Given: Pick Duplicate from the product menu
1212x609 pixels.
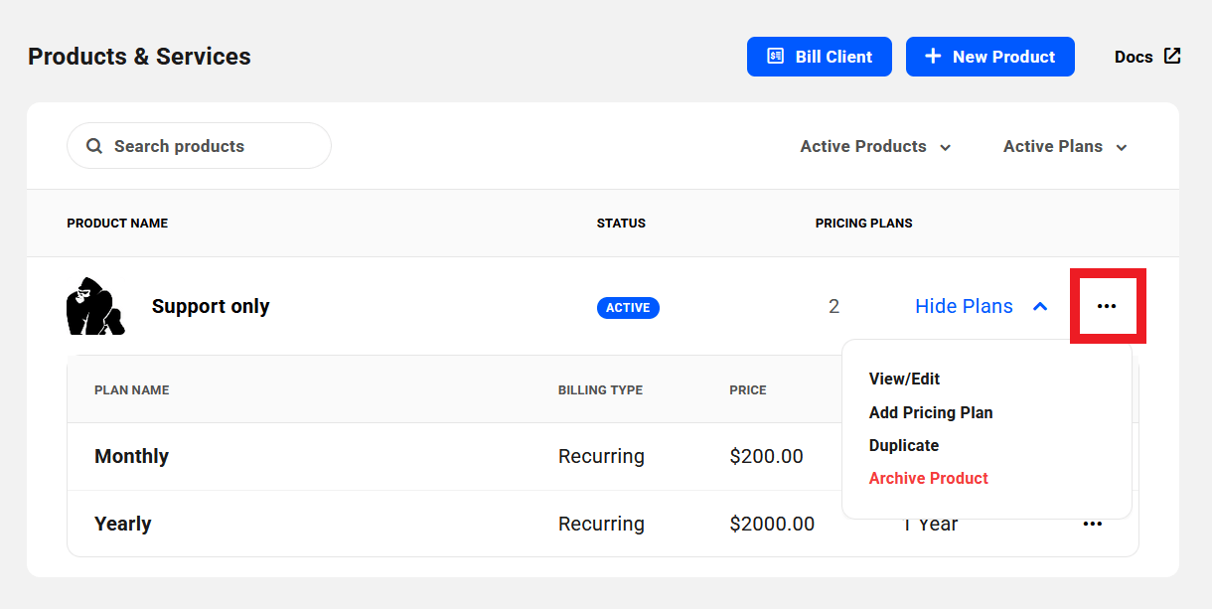Looking at the screenshot, I should tap(903, 445).
